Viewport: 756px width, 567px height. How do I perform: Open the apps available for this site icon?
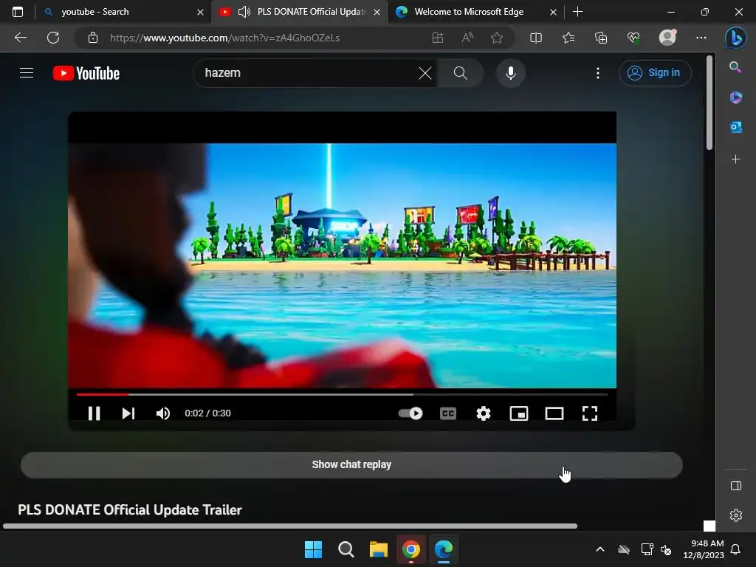click(x=437, y=38)
